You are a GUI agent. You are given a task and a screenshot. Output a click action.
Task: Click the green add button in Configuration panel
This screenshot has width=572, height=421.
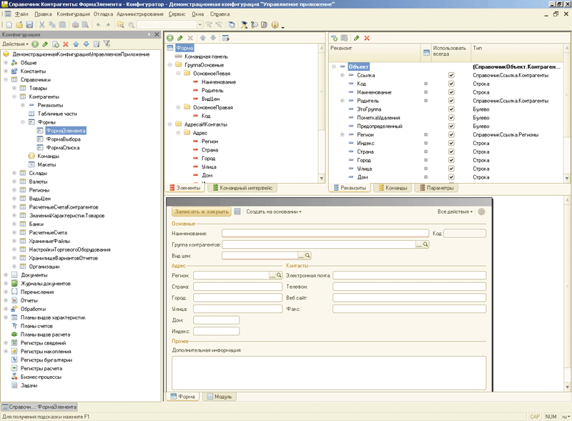(x=35, y=44)
